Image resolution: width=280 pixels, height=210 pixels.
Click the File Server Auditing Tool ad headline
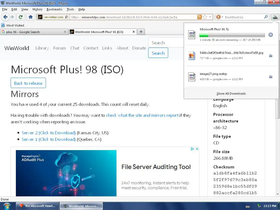156,167
